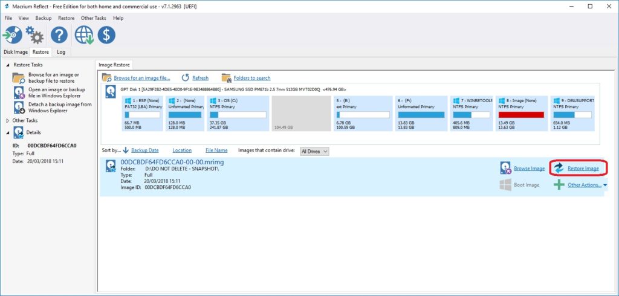The width and height of the screenshot is (619, 296).
Task: Select the red-bar partition 8 Image block
Action: point(522,114)
